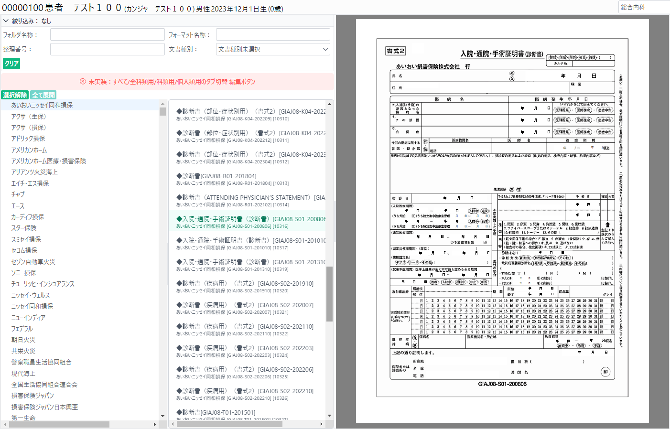Select ニューインディア folder
The width and height of the screenshot is (670, 429).
pyautogui.click(x=80, y=318)
